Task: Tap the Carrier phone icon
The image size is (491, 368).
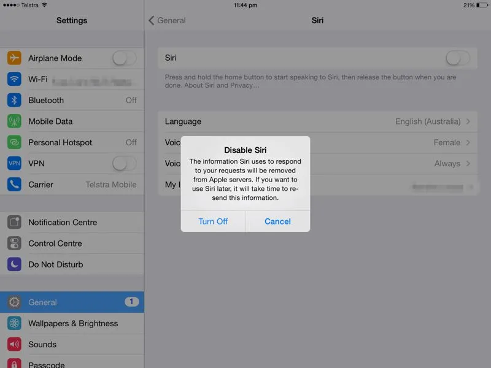Action: click(14, 184)
